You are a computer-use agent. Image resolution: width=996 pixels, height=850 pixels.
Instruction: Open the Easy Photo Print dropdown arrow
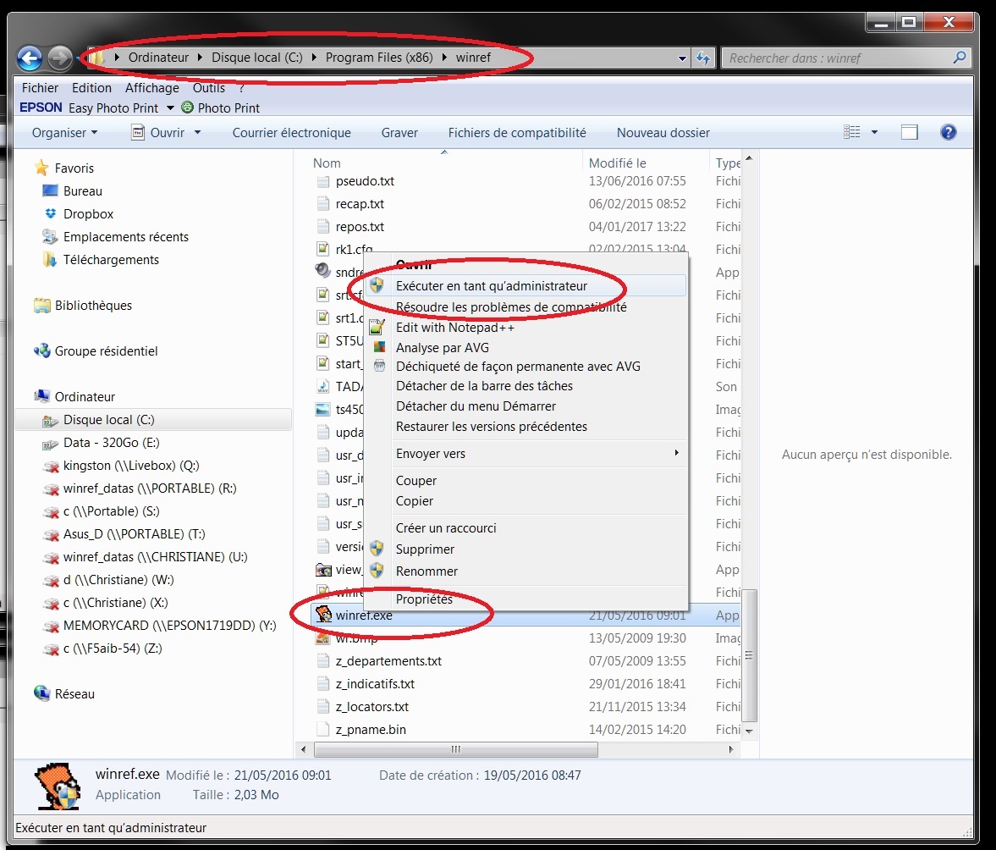click(x=170, y=108)
